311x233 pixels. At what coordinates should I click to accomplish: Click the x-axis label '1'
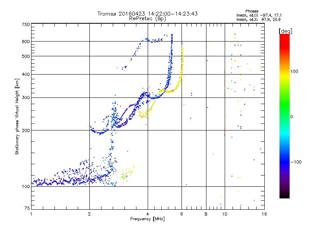[31, 214]
